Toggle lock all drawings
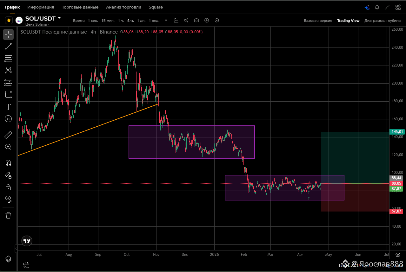This screenshot has height=272, width=406. (8, 187)
